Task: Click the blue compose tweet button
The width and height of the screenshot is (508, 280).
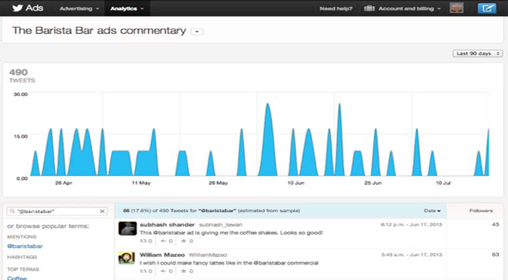Action: click(x=487, y=8)
